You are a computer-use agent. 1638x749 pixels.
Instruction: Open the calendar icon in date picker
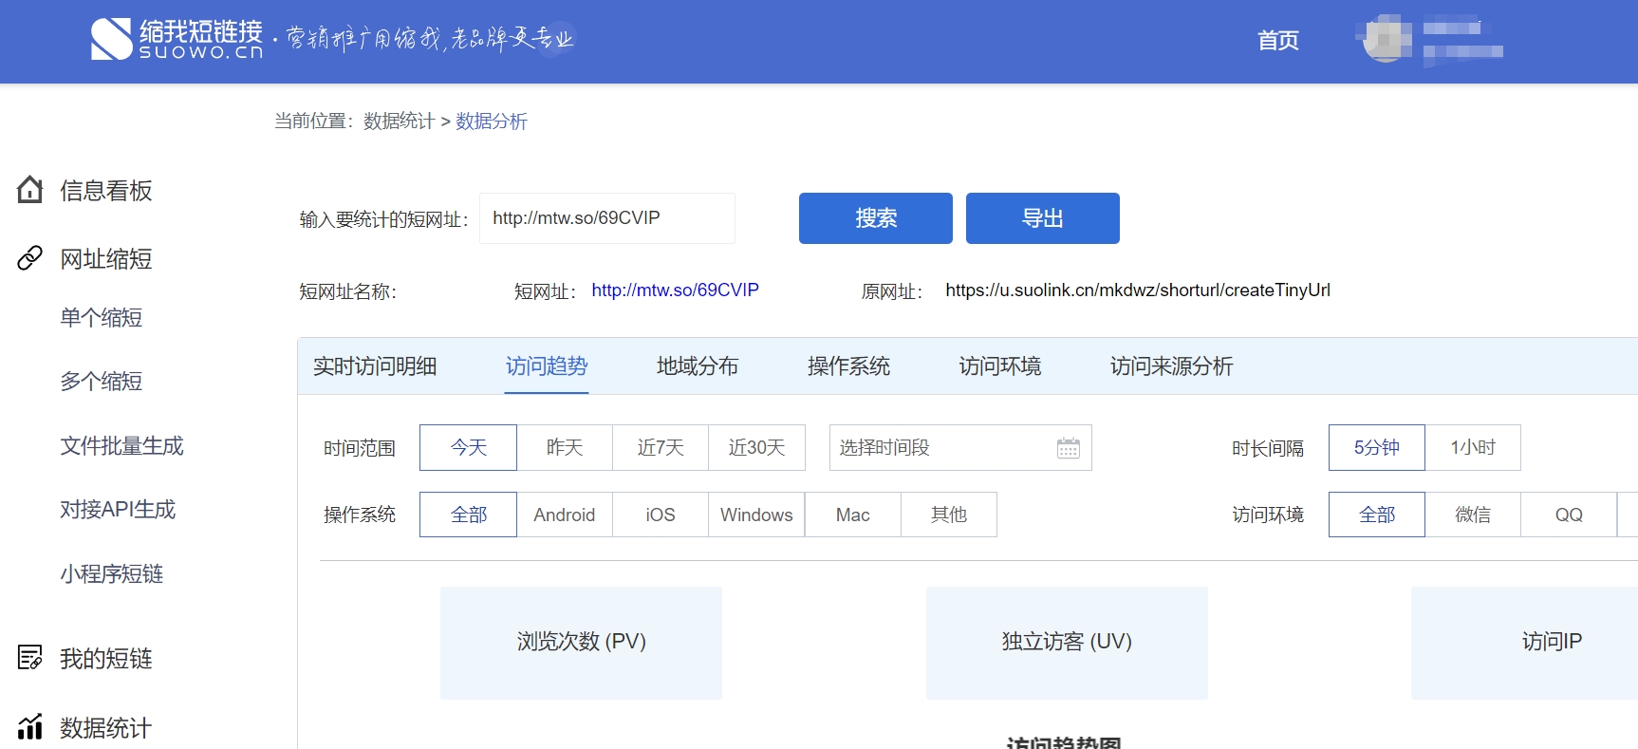pyautogui.click(x=1068, y=448)
